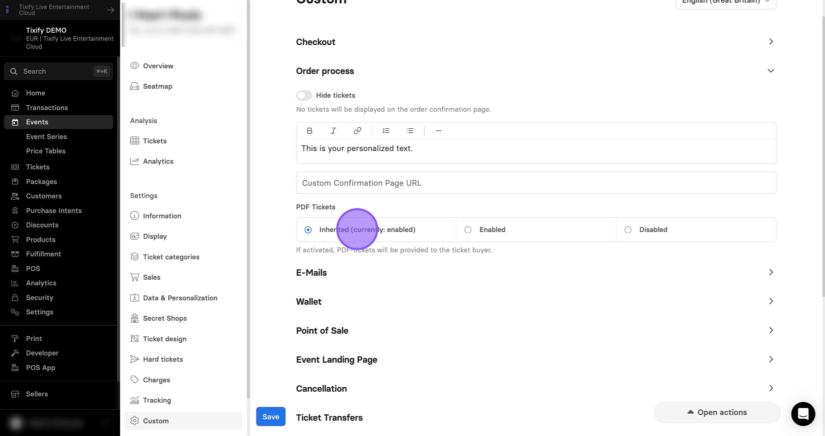Insert horizontal rule in editor
Screen dimensions: 825x436
[438, 131]
